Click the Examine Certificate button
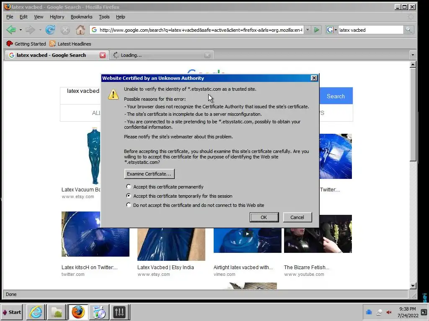 coord(149,174)
